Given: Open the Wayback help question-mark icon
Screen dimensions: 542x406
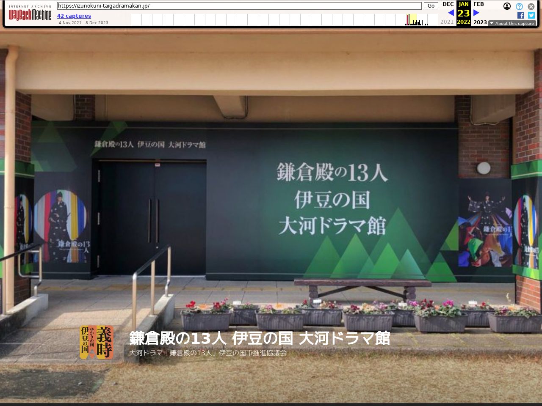Looking at the screenshot, I should [519, 6].
